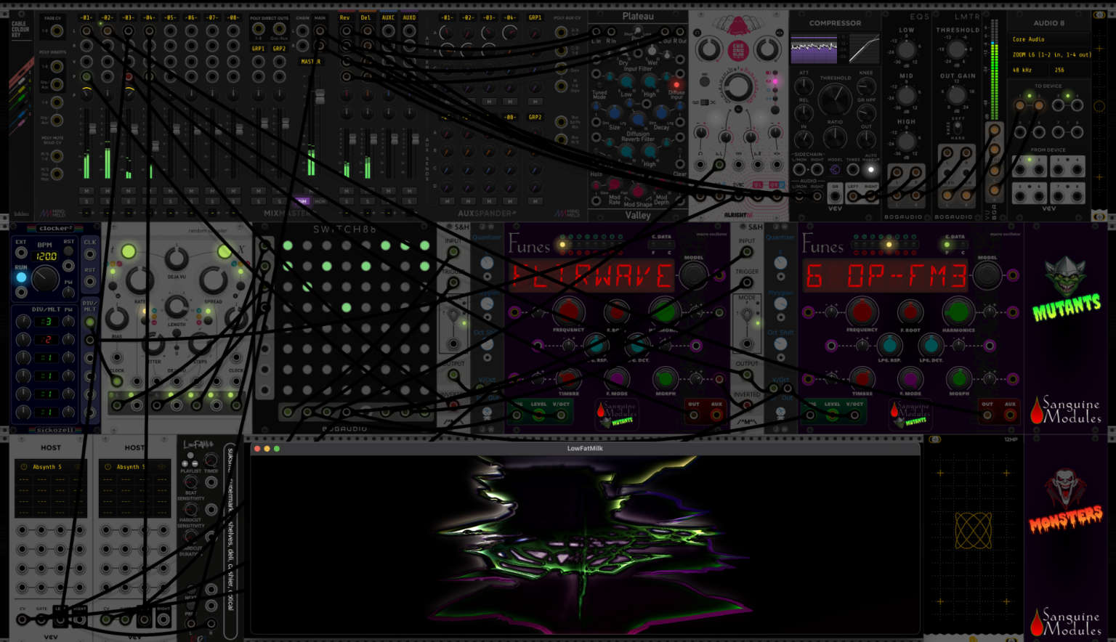Image resolution: width=1116 pixels, height=642 pixels.
Task: Open the 48 kHz sample rate selector
Action: (x=1029, y=70)
